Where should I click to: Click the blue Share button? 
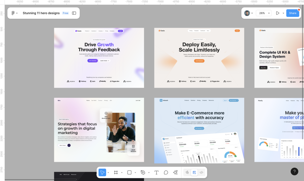[293, 13]
